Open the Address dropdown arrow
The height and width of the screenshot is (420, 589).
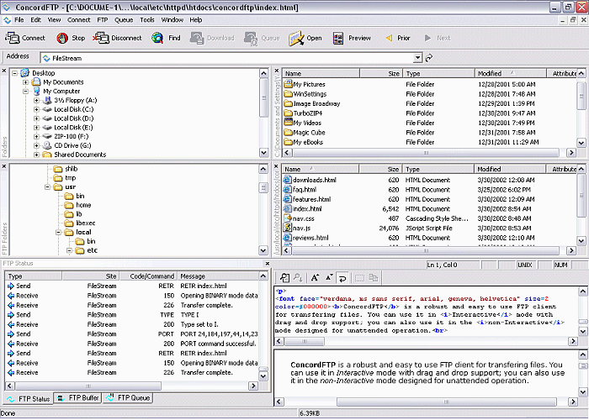(x=417, y=58)
